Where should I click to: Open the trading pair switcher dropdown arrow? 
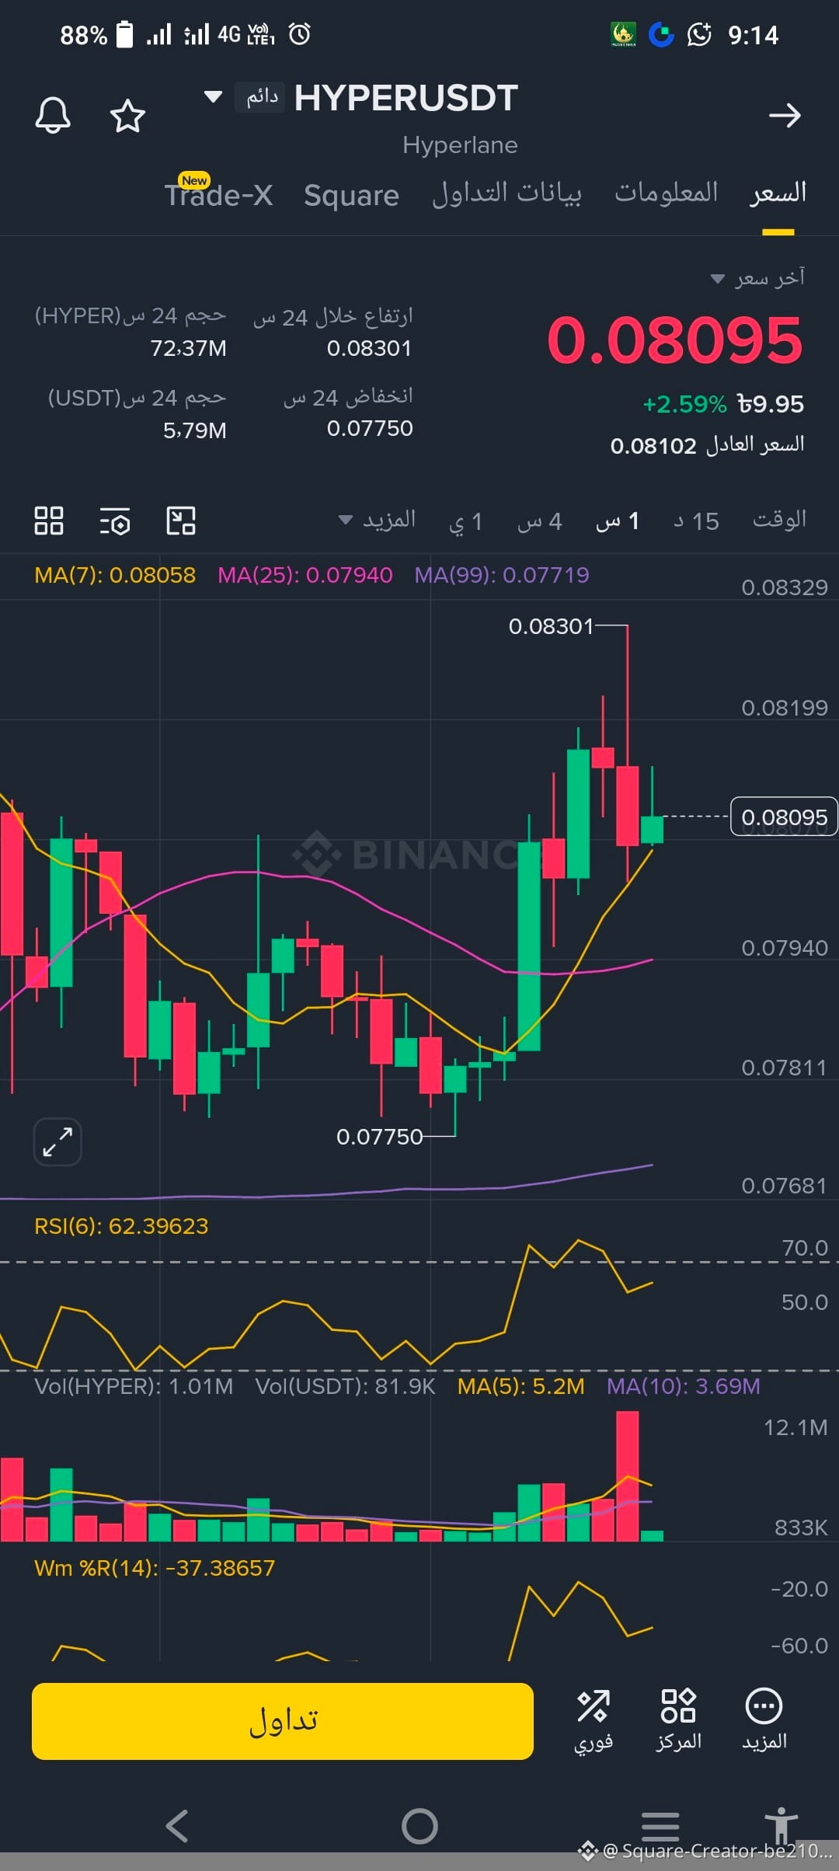[213, 97]
